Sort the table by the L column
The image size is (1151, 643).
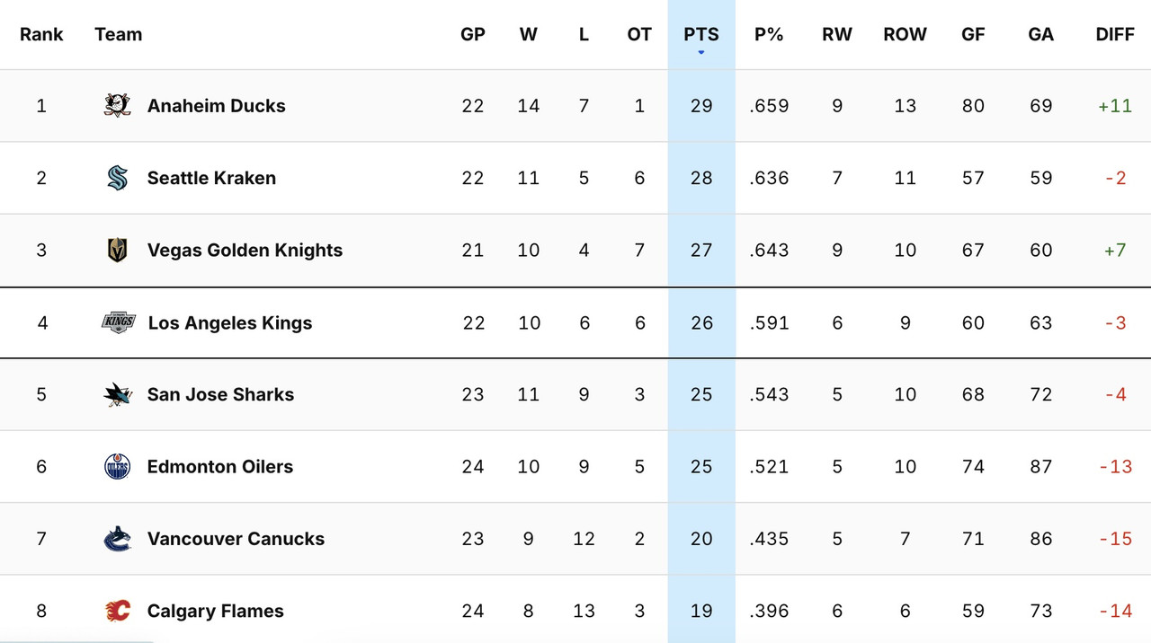tap(584, 34)
